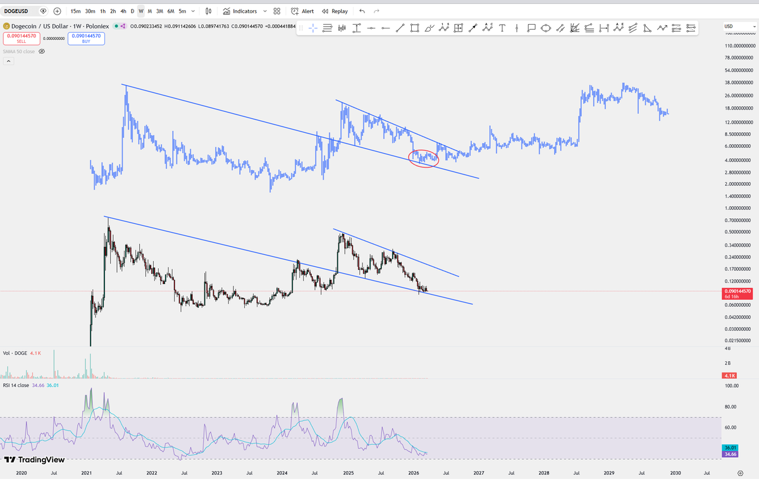The height and width of the screenshot is (480, 759).
Task: Select the triangle drawing tool
Action: 648,28
